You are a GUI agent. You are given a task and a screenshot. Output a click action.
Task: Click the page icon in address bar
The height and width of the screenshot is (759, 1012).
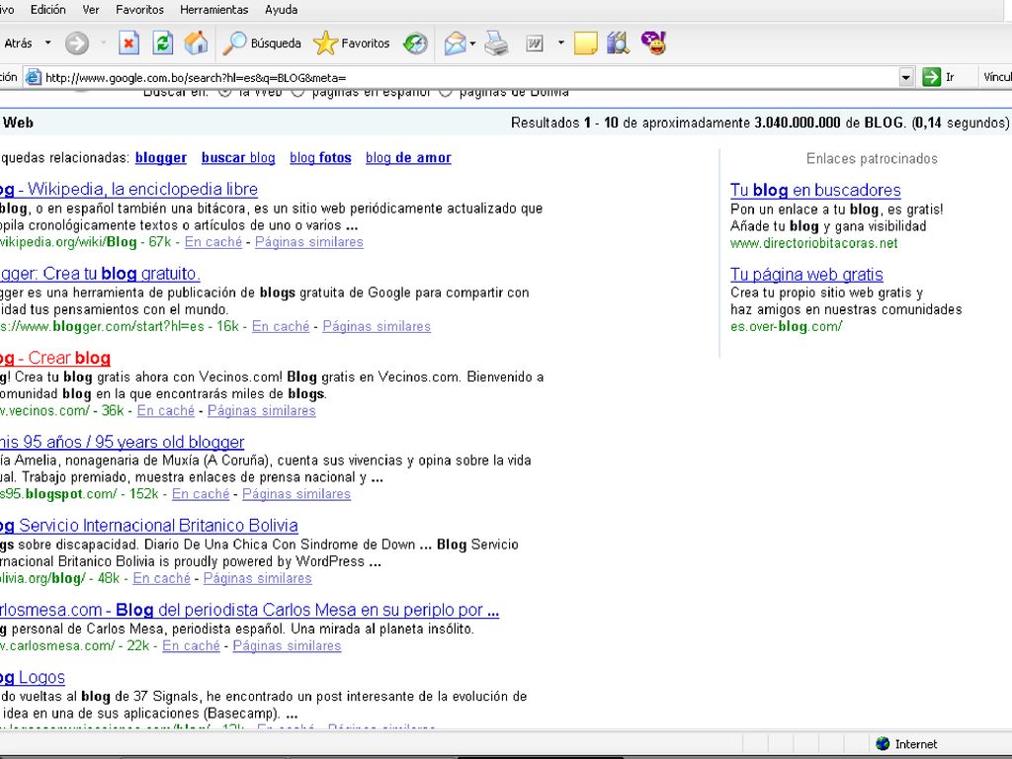click(x=33, y=77)
